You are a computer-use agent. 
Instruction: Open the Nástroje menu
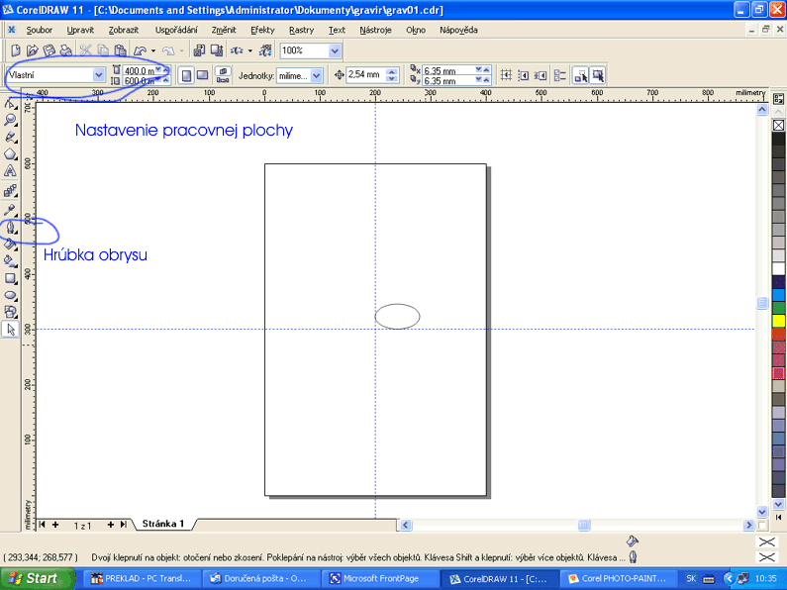point(375,30)
